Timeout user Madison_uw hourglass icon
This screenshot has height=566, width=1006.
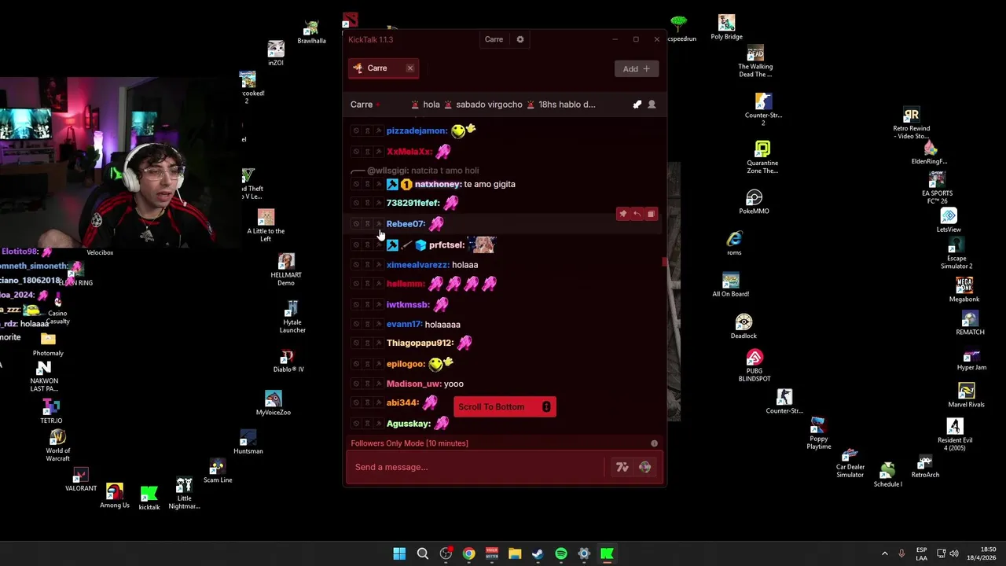(x=367, y=384)
